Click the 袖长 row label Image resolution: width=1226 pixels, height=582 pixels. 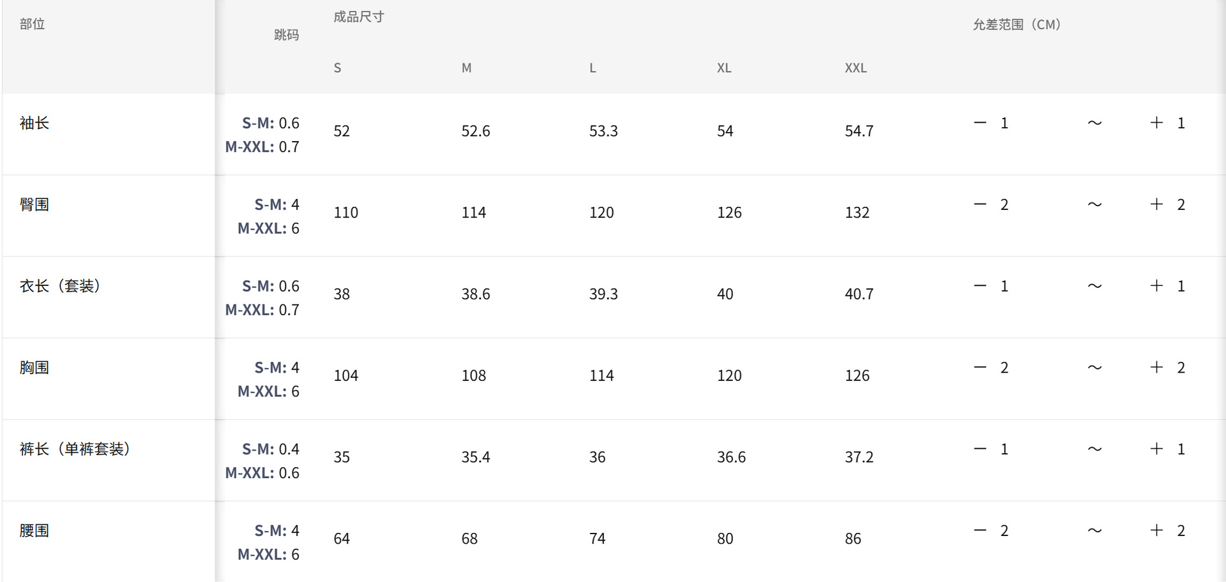tap(34, 123)
